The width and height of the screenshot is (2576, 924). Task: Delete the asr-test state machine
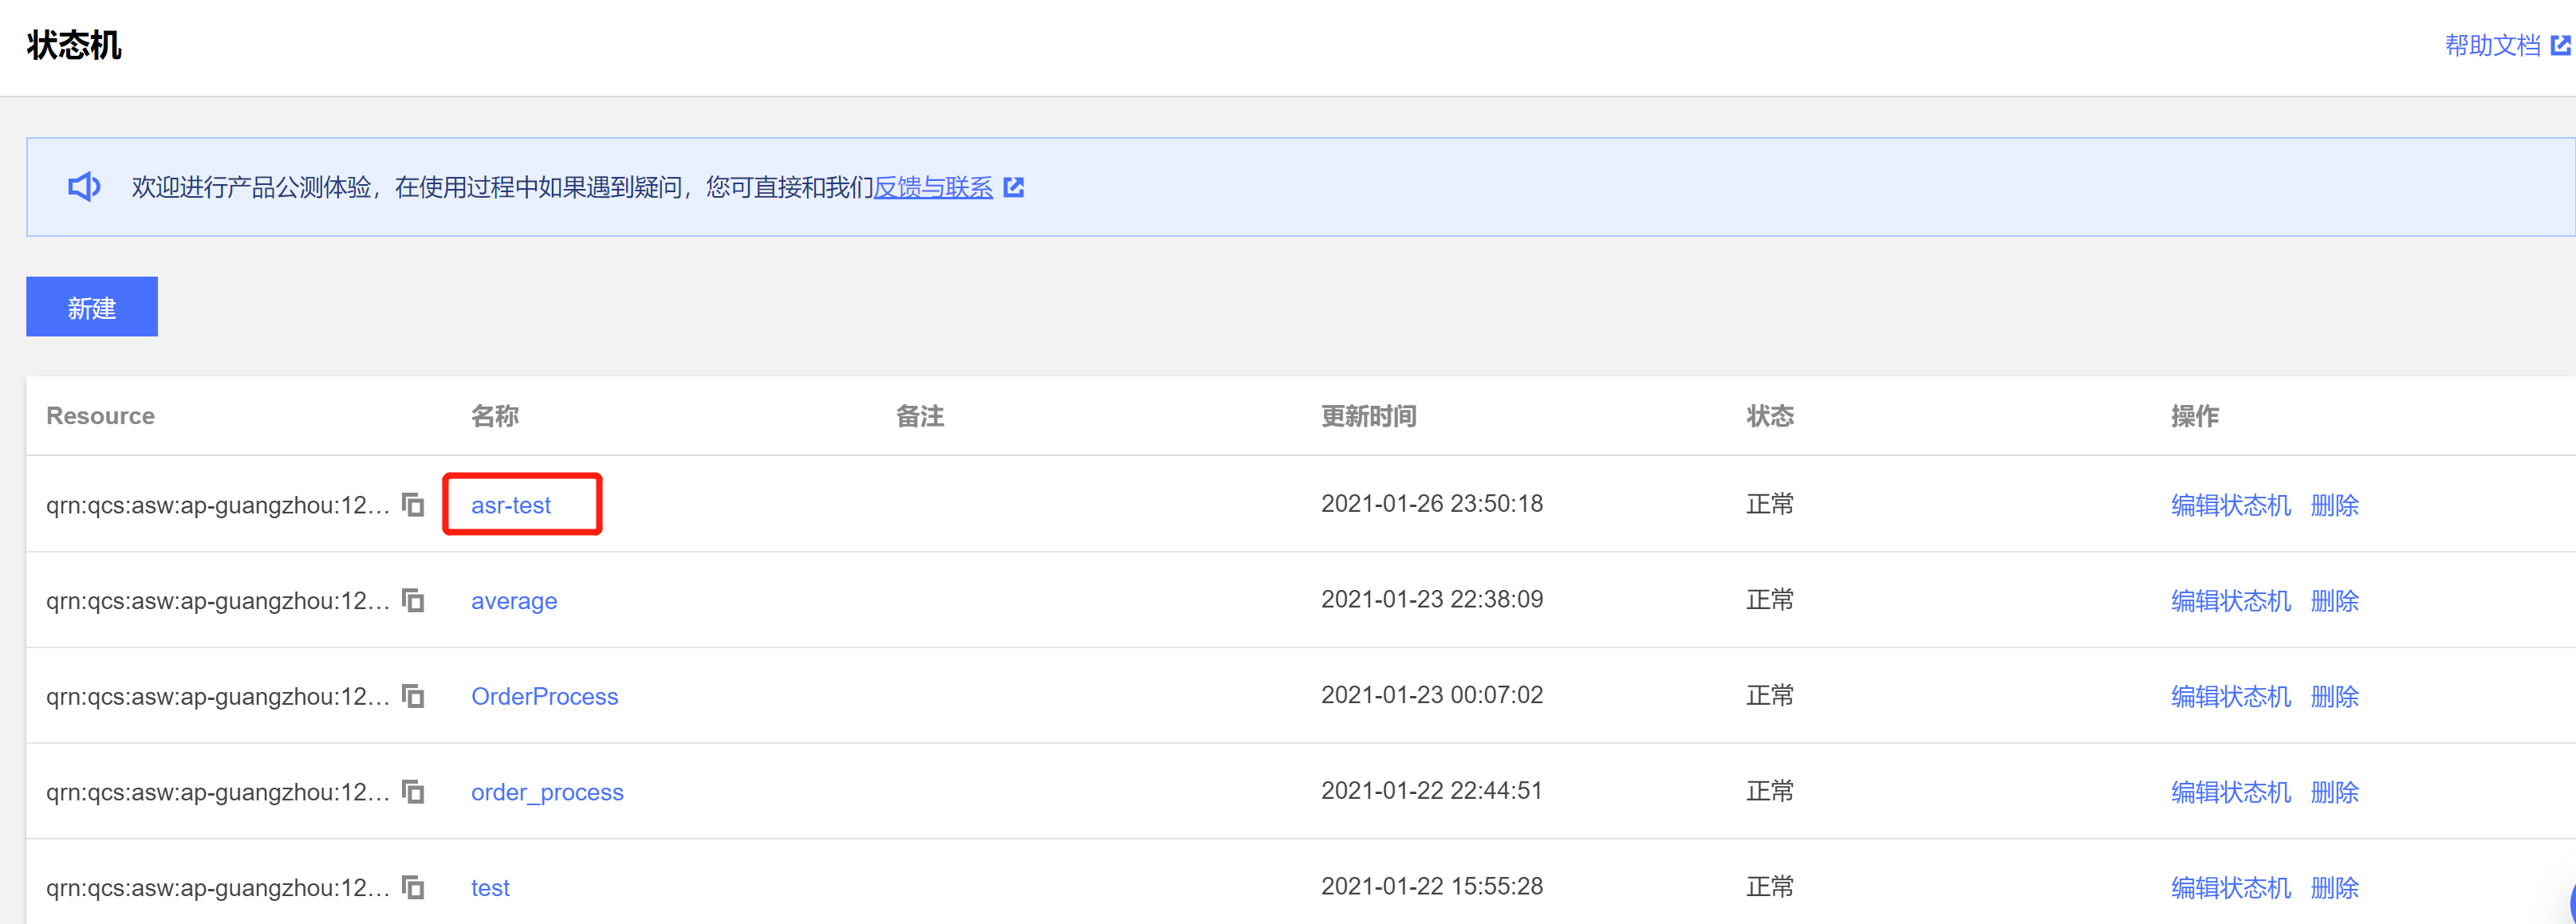point(2335,505)
